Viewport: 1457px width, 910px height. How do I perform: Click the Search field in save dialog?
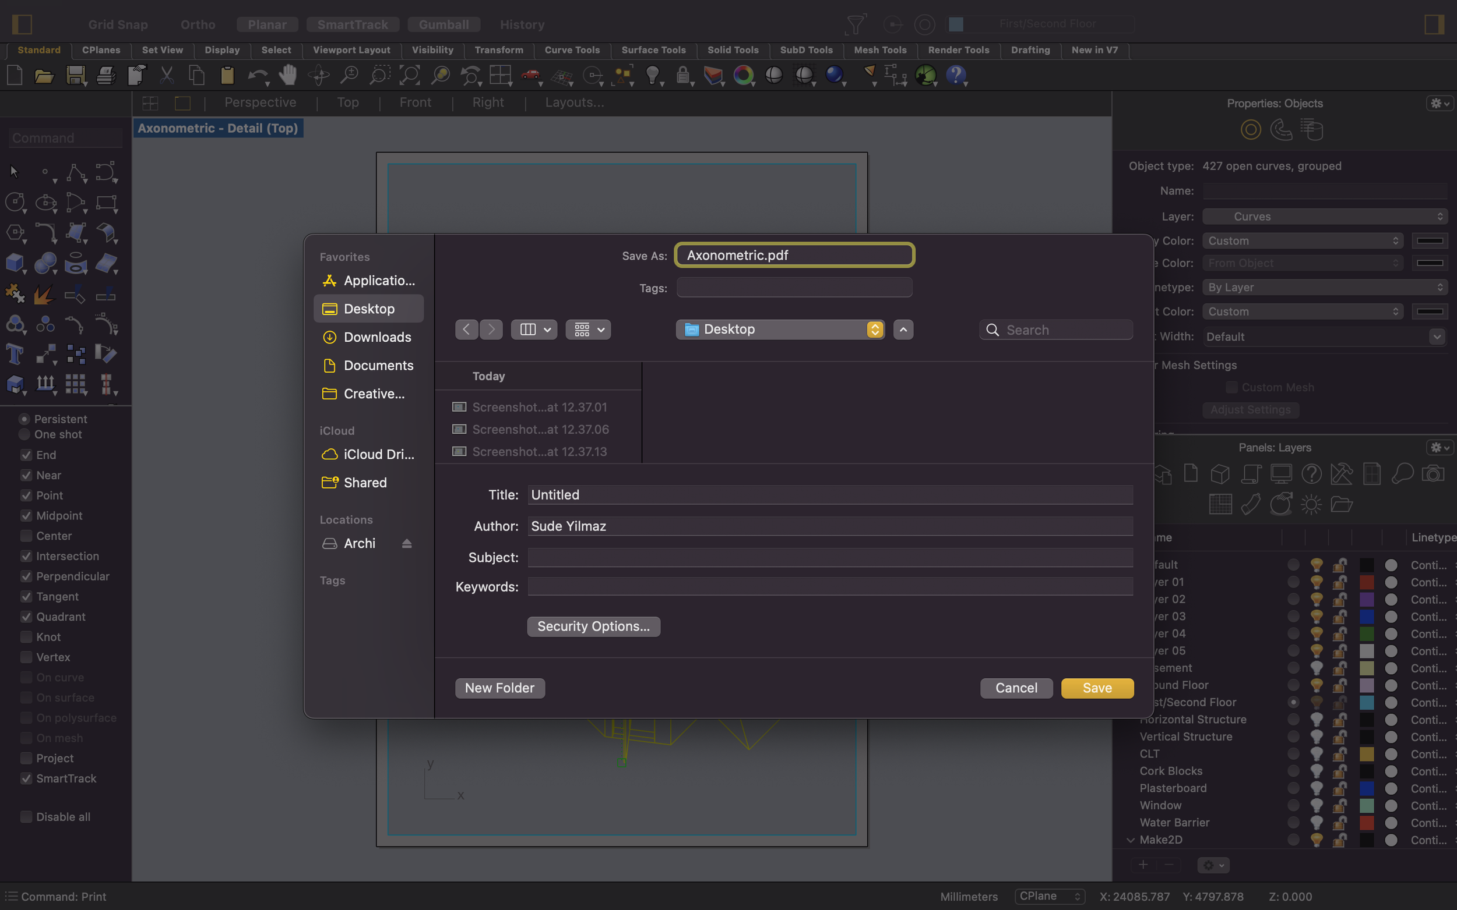point(1056,330)
